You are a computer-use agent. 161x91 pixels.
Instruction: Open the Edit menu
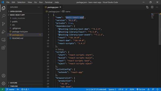pos(13,2)
